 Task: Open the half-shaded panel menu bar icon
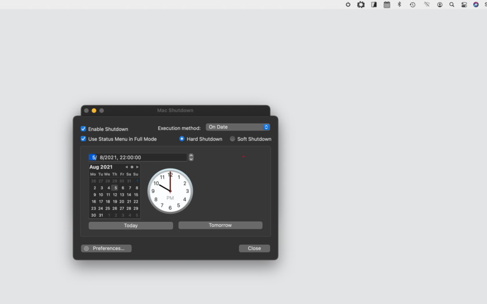coord(374,5)
